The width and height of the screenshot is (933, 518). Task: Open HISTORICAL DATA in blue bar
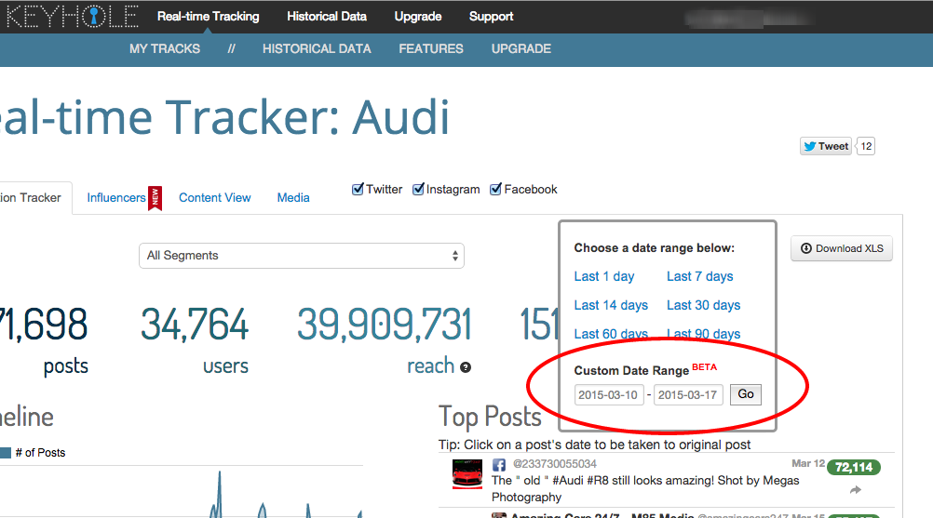[x=317, y=48]
